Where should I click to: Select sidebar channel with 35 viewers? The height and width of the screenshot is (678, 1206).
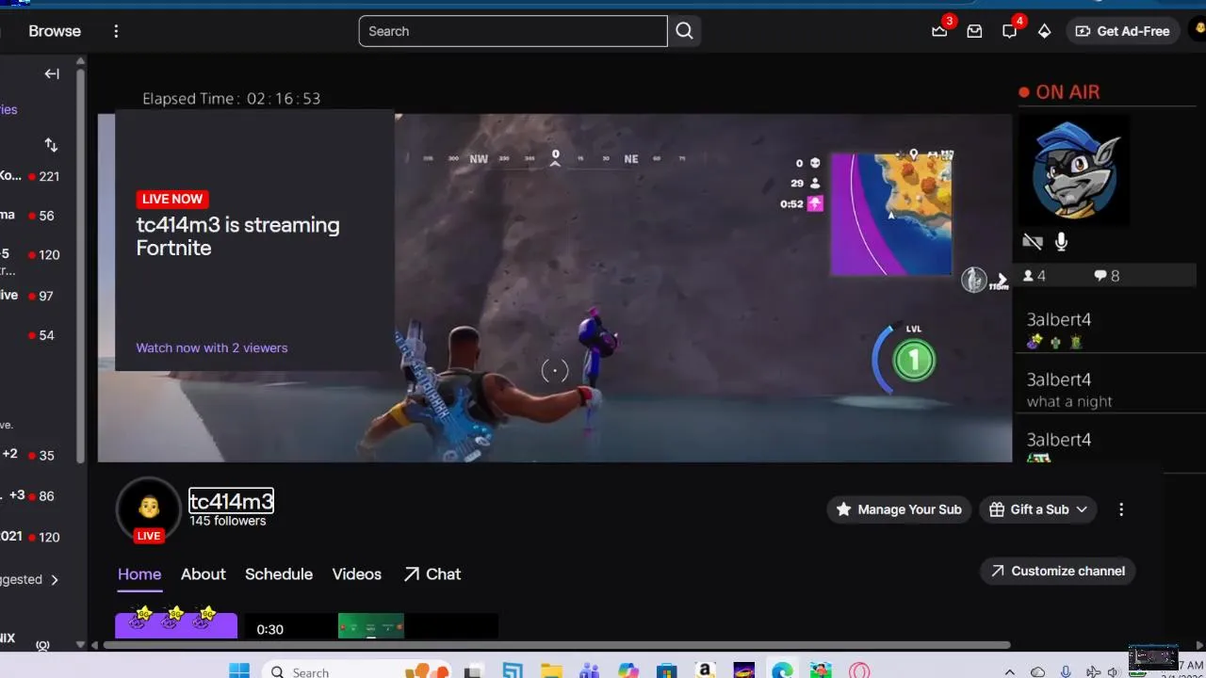pyautogui.click(x=30, y=455)
